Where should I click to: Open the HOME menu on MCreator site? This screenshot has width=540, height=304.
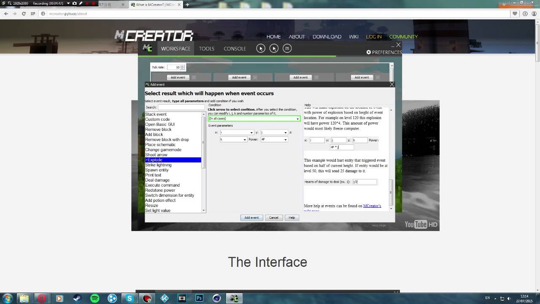click(x=273, y=37)
